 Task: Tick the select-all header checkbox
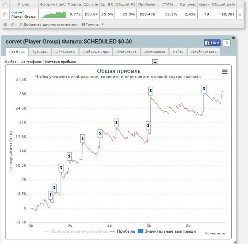point(5,5)
